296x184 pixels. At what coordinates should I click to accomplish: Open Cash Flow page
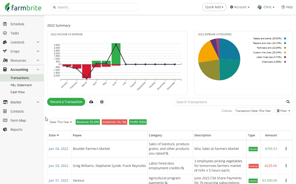(x=18, y=92)
